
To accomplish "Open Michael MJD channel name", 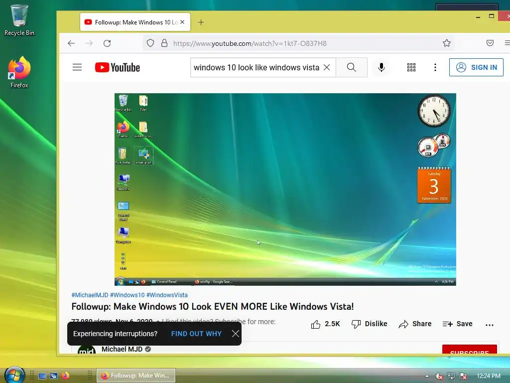I will pos(122,349).
